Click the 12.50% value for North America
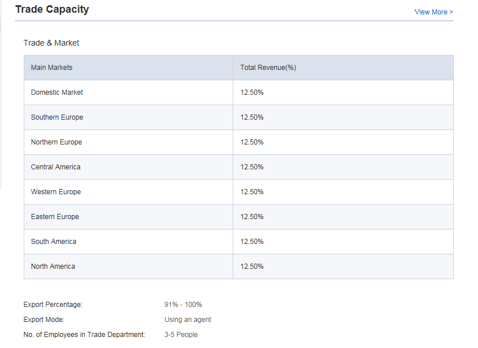Image resolution: width=478 pixels, height=348 pixels. pos(252,266)
